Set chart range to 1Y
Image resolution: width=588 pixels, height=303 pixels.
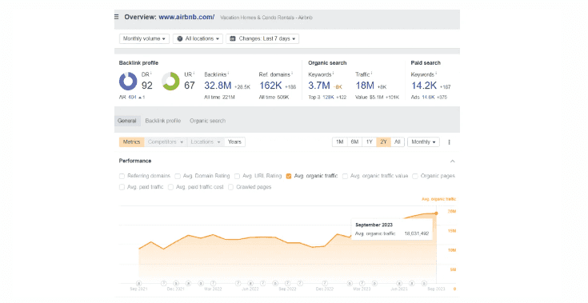tap(369, 142)
